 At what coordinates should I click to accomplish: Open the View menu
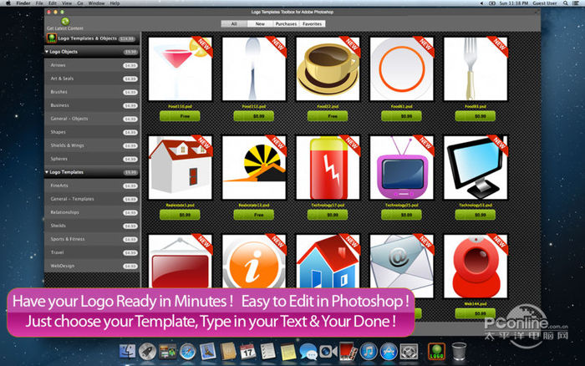[x=67, y=3]
